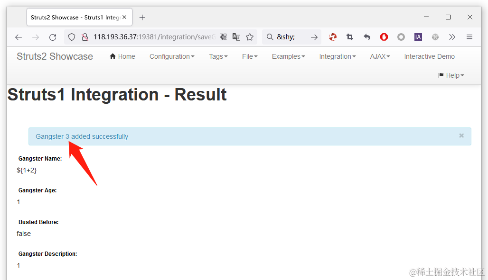Open the red stop-hand blocker extension

384,37
